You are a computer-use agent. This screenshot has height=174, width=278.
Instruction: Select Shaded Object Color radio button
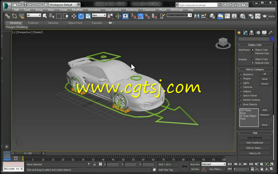[253, 59]
